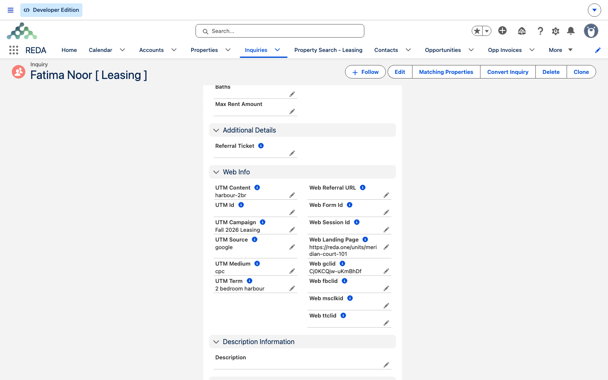Edit the Max Rent Amount field
608x380 pixels.
pyautogui.click(x=292, y=111)
